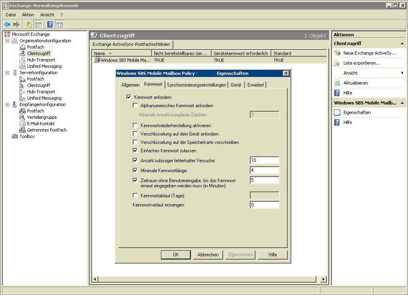Click the Liste exportieren action icon
Image resolution: width=408 pixels, height=295 pixels.
(x=337, y=63)
